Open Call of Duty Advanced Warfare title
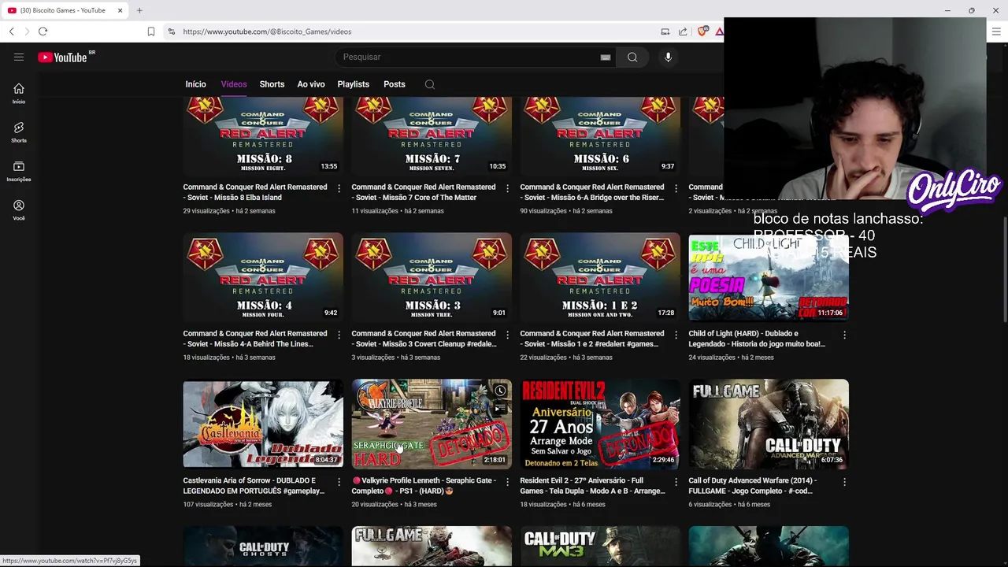1008x567 pixels. pos(752,486)
